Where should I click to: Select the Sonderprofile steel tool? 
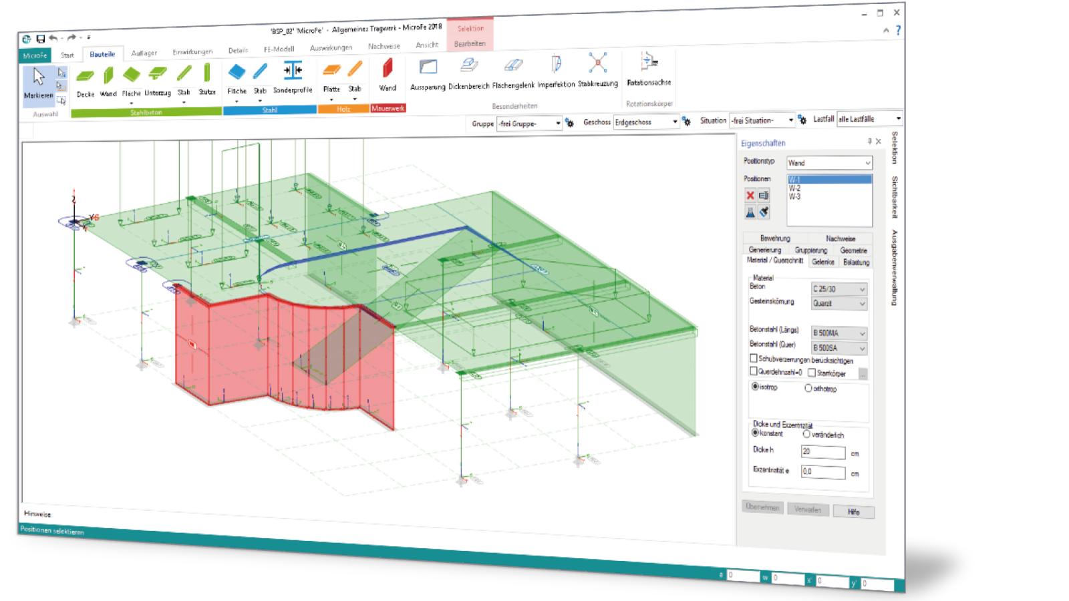293,77
